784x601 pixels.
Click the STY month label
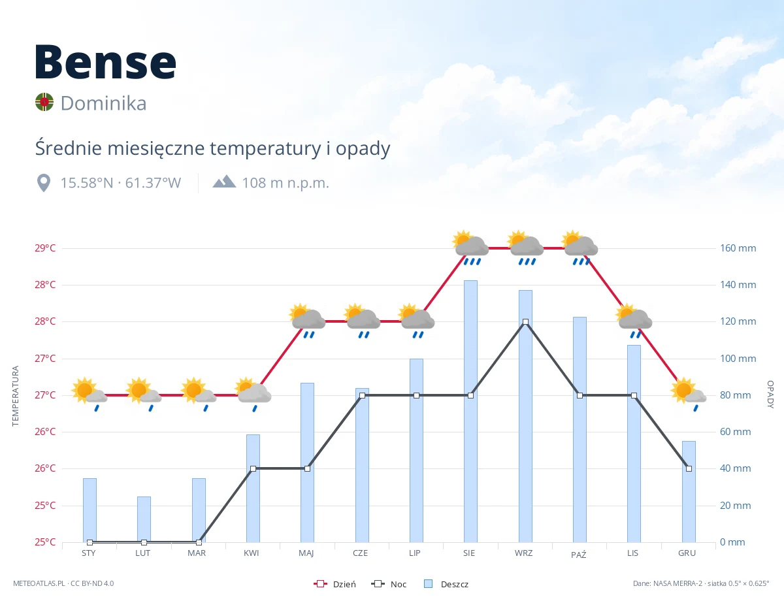coord(89,553)
